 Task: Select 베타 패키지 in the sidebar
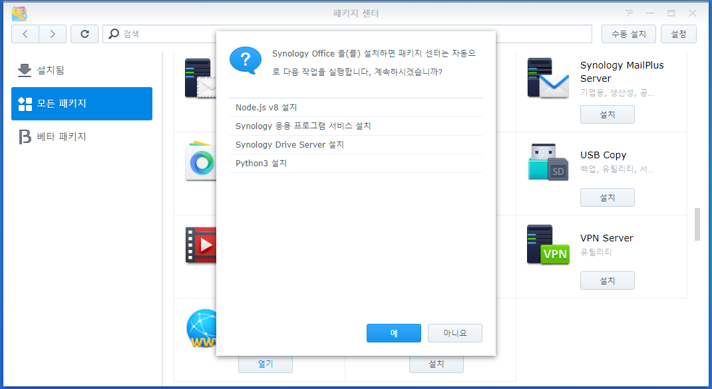(x=82, y=136)
